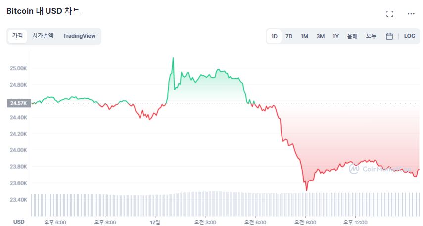Open the calendar date range picker
Screen dimensions: 423x226
coord(389,36)
